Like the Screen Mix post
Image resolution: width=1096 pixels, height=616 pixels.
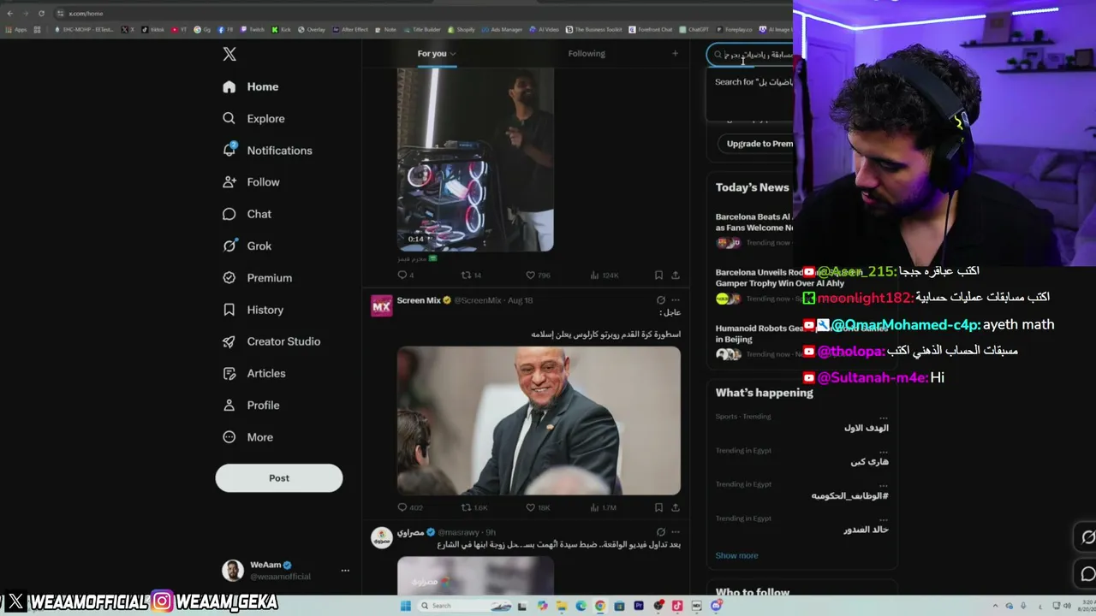click(x=538, y=508)
